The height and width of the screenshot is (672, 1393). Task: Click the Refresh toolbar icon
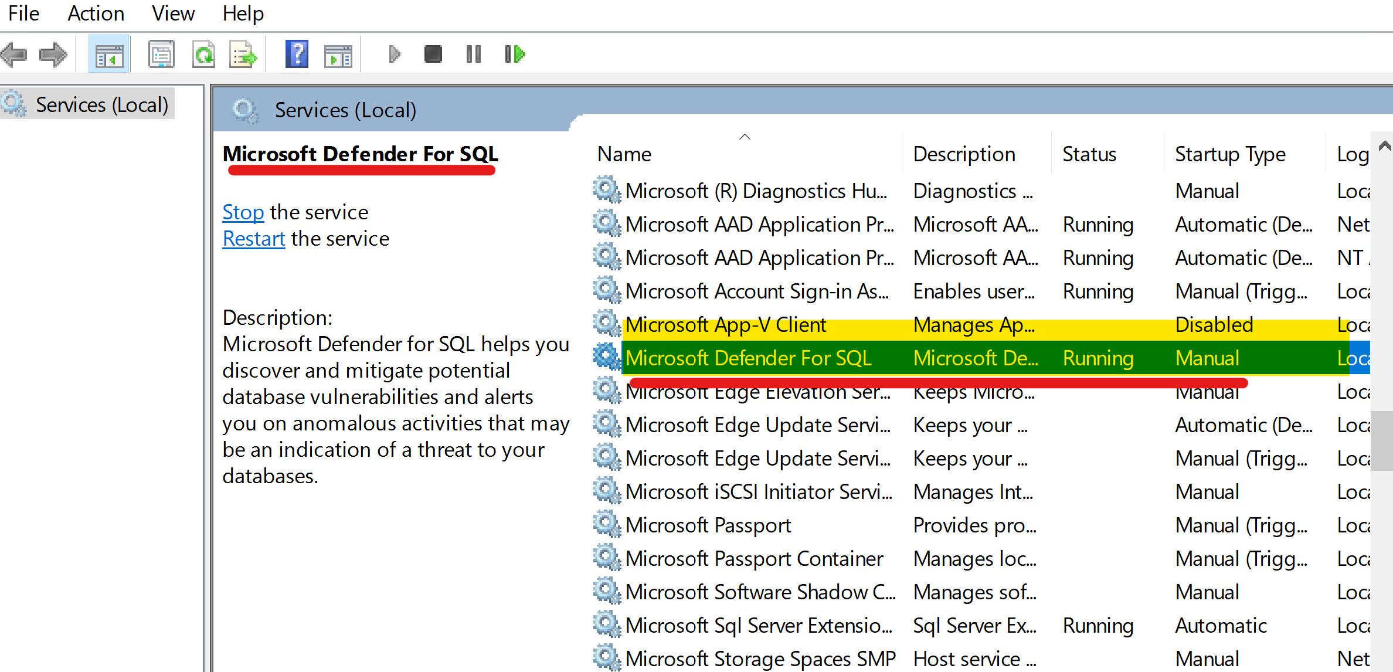[203, 55]
